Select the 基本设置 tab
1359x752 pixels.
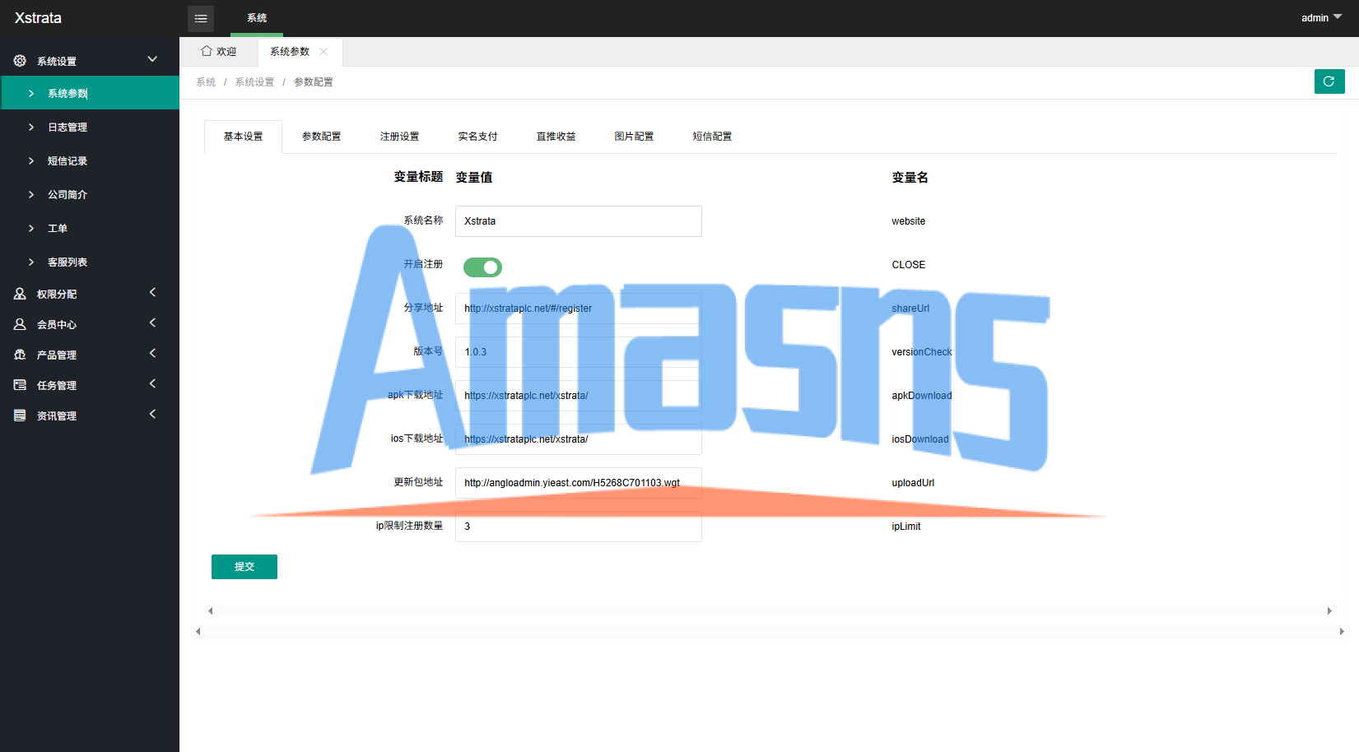tap(243, 137)
